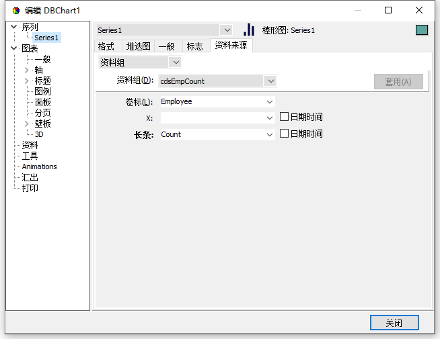Close the DBChart1 editor window

click(x=419, y=10)
